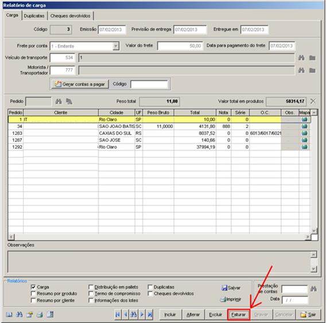The height and width of the screenshot is (323, 326).
Task: Enable Informações dos lotes
Action: click(x=91, y=301)
